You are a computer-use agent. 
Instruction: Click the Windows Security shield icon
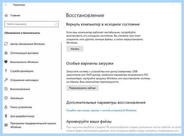coord(6,62)
